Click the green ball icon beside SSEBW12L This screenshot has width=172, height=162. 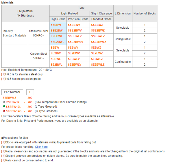pos(4,106)
